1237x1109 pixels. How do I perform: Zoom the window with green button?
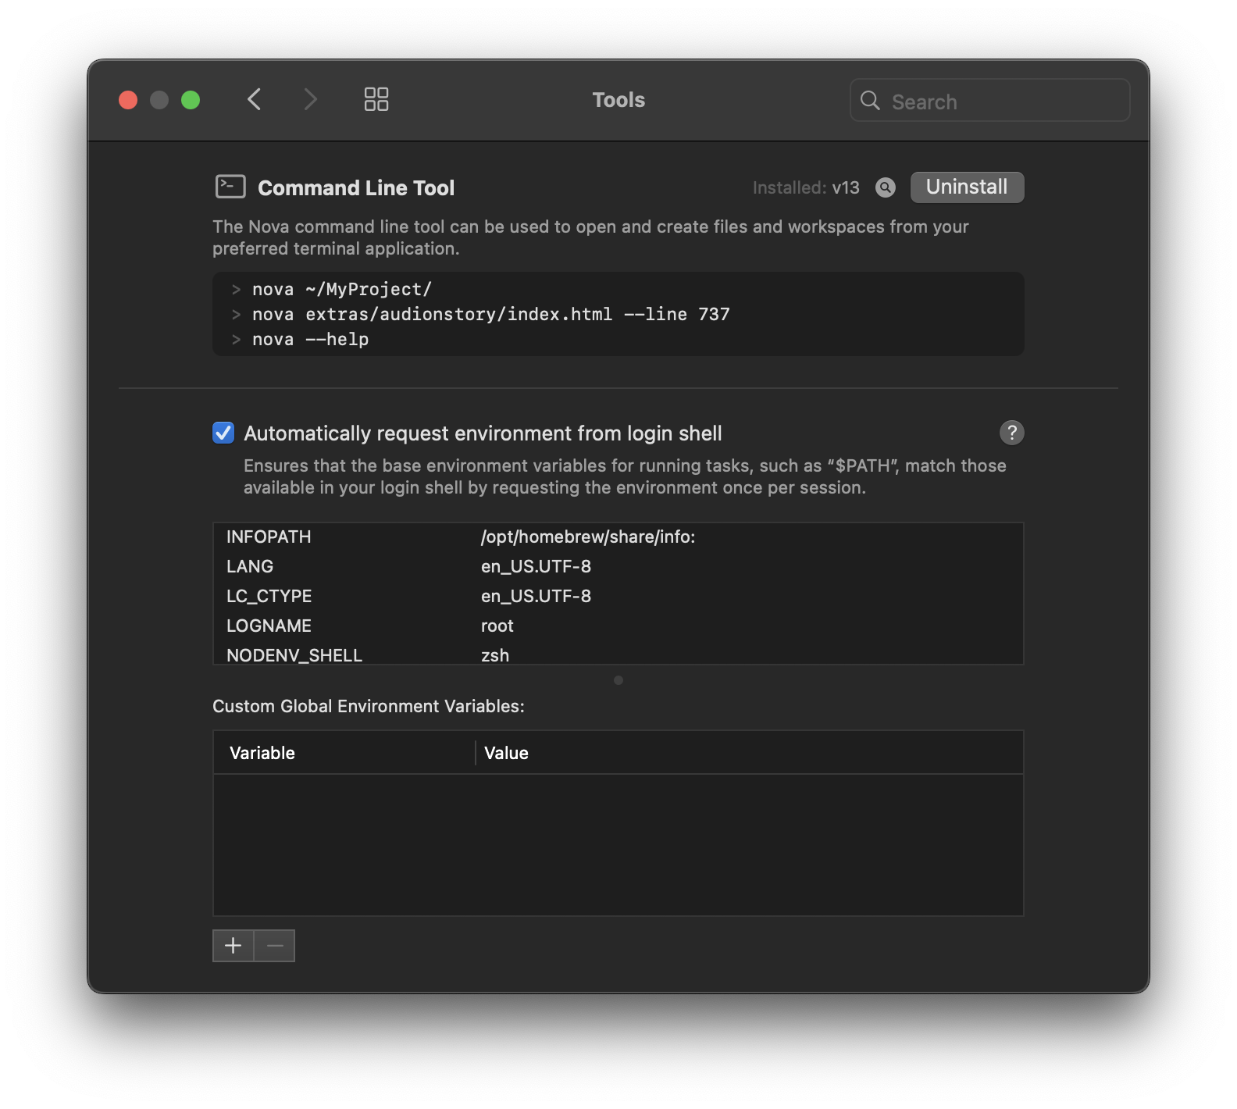pyautogui.click(x=191, y=100)
